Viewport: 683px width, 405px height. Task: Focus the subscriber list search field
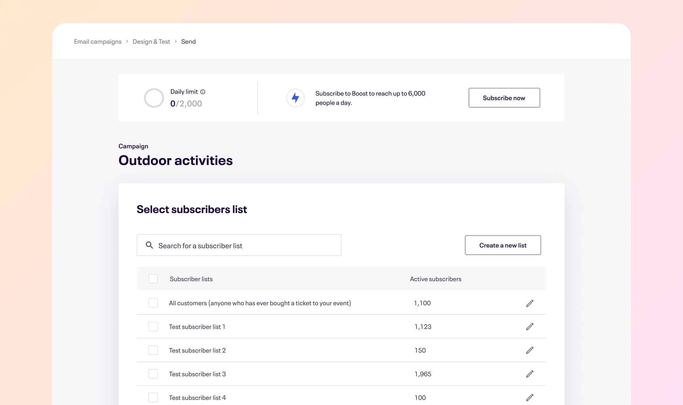[x=246, y=245]
